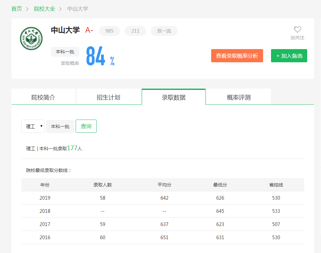Click the 本科一批 batch filter button
The width and height of the screenshot is (321, 253).
60,126
